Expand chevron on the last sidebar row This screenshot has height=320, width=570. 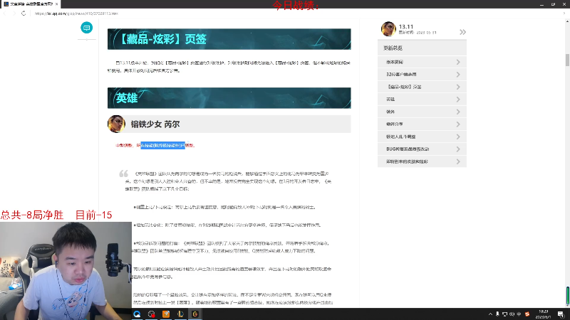458,161
